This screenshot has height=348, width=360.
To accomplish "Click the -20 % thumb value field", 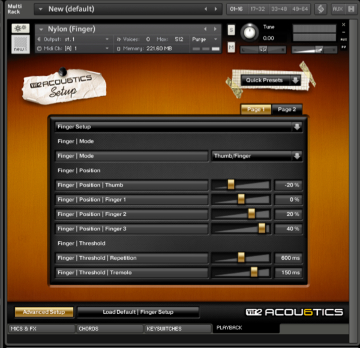I will click(289, 185).
